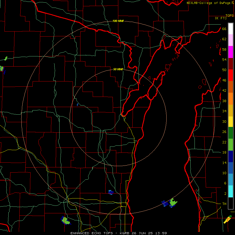Screen dimensions: 235x235
Task: Pick the bright orange legend color band
Action: point(231,99)
